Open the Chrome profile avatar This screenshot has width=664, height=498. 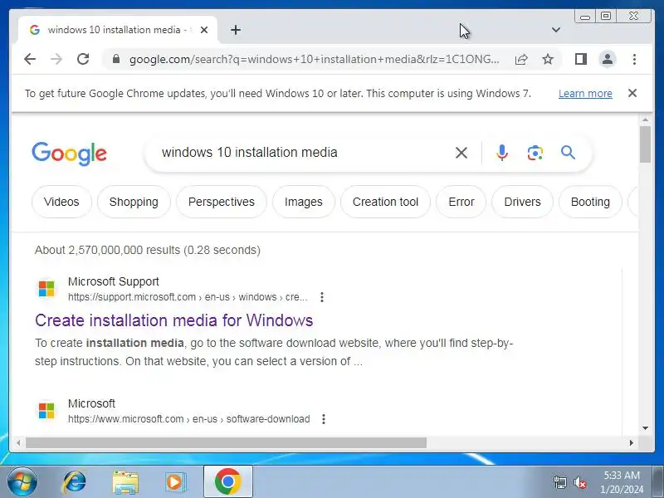click(x=608, y=59)
